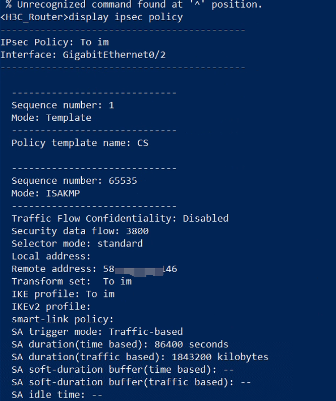Click the 'Security data flow: 3800' line

pyautogui.click(x=80, y=231)
